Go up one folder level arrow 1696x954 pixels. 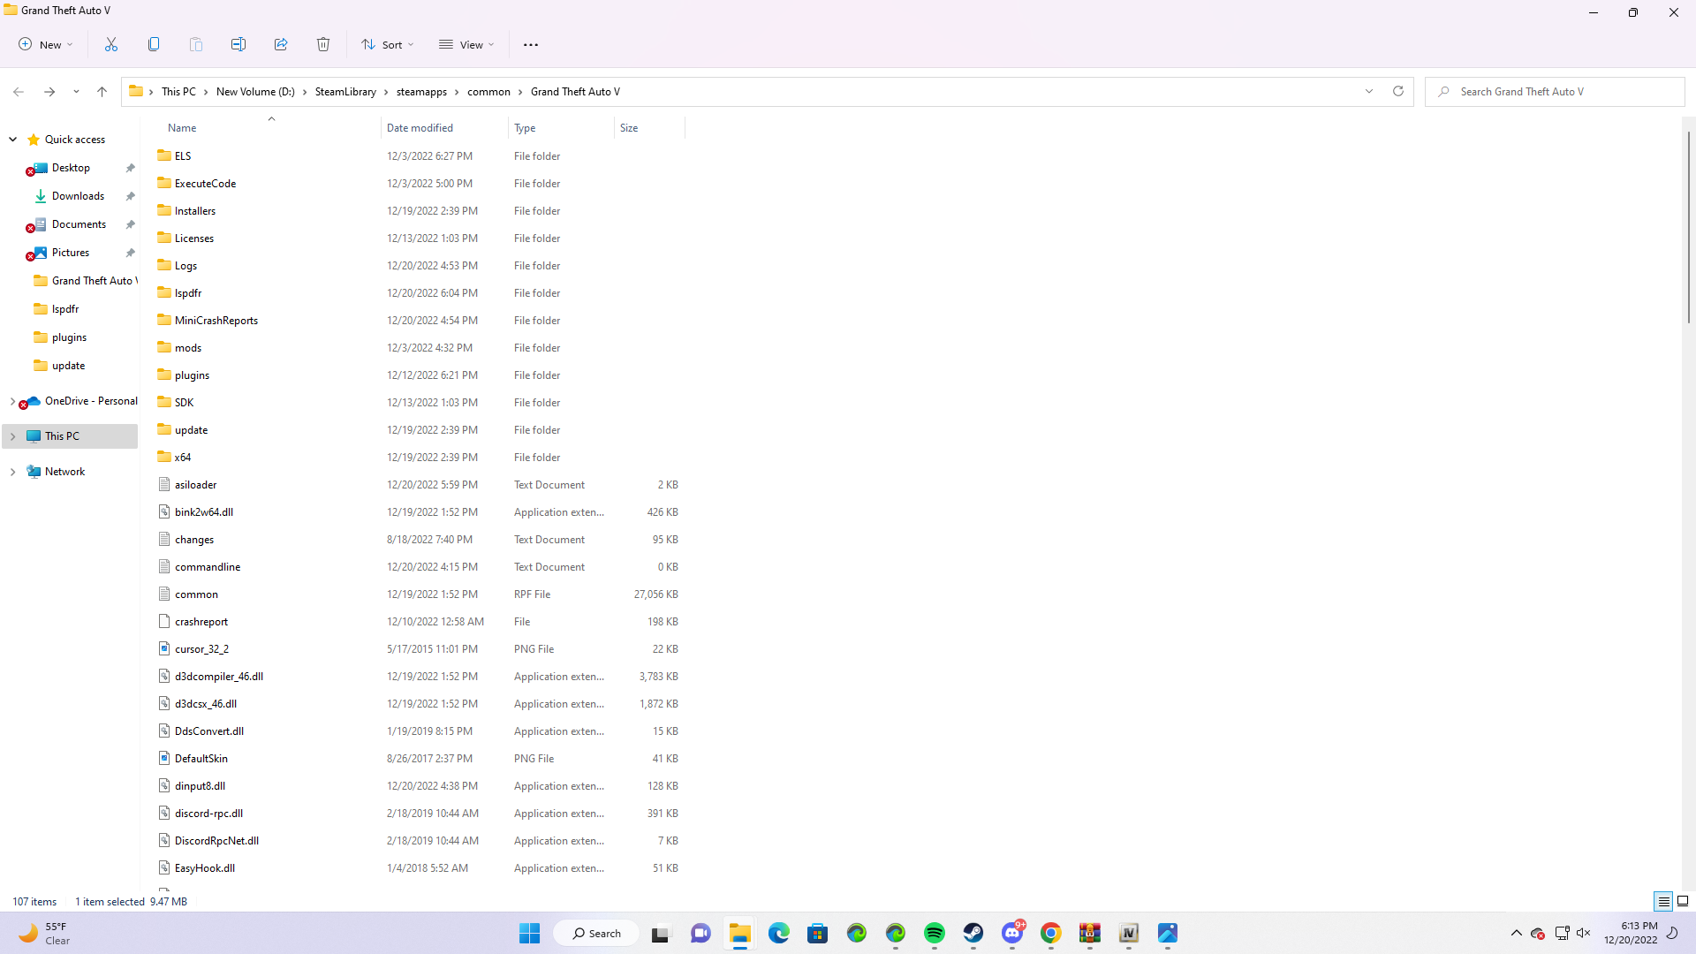pyautogui.click(x=102, y=91)
